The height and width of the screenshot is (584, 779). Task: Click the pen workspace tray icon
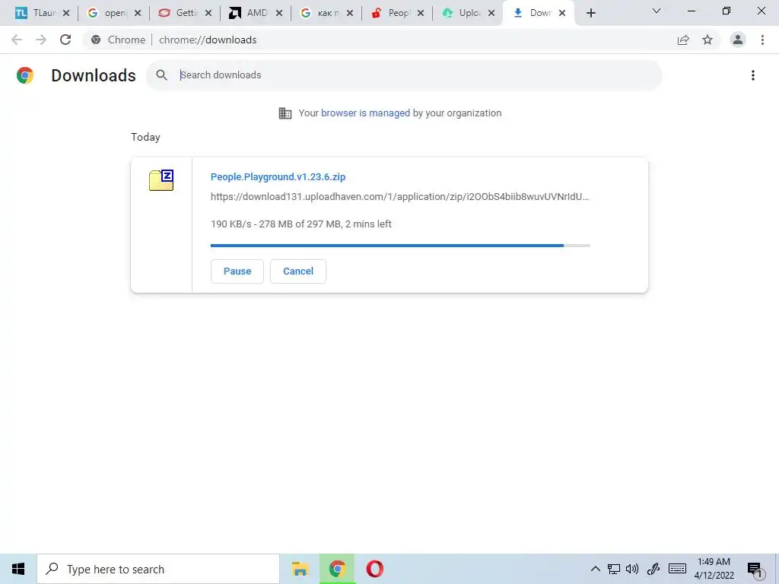pos(653,569)
